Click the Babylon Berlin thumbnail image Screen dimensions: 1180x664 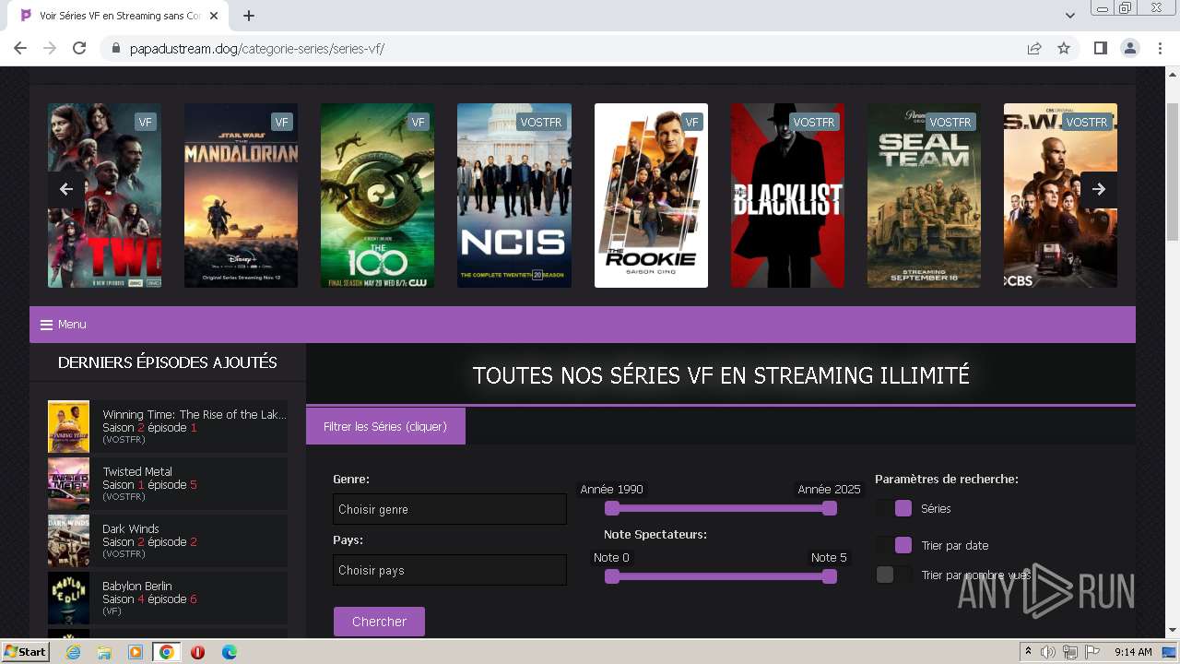tap(68, 598)
